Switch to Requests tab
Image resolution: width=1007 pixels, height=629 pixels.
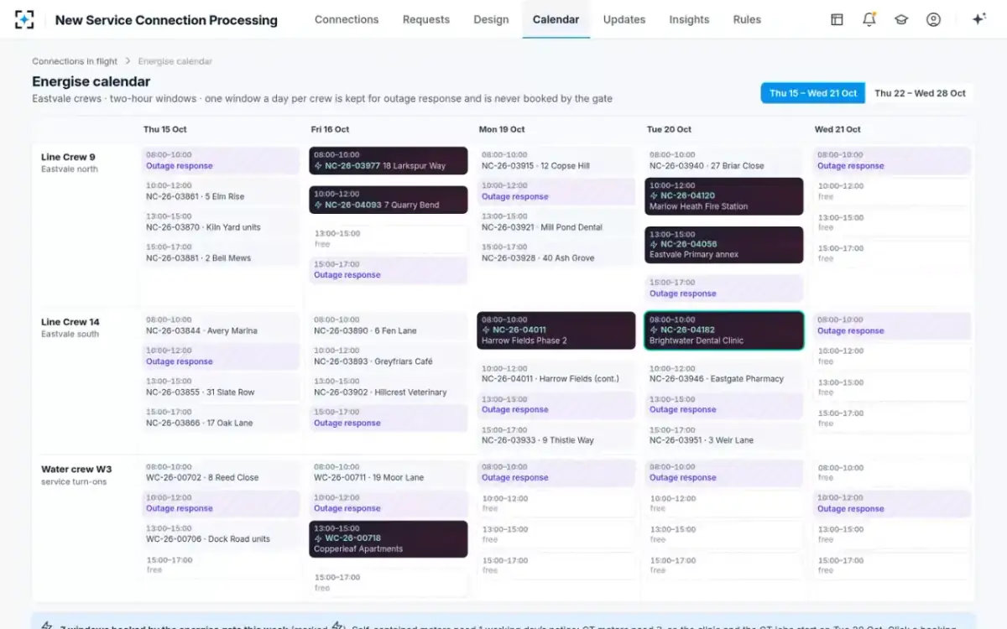pos(426,19)
